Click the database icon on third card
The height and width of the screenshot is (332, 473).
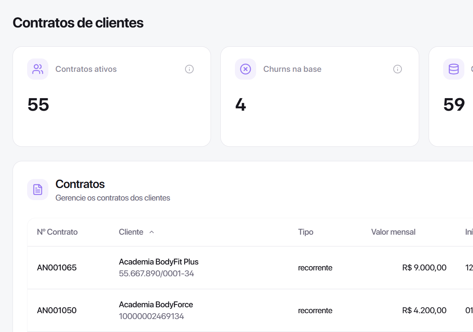(x=454, y=69)
